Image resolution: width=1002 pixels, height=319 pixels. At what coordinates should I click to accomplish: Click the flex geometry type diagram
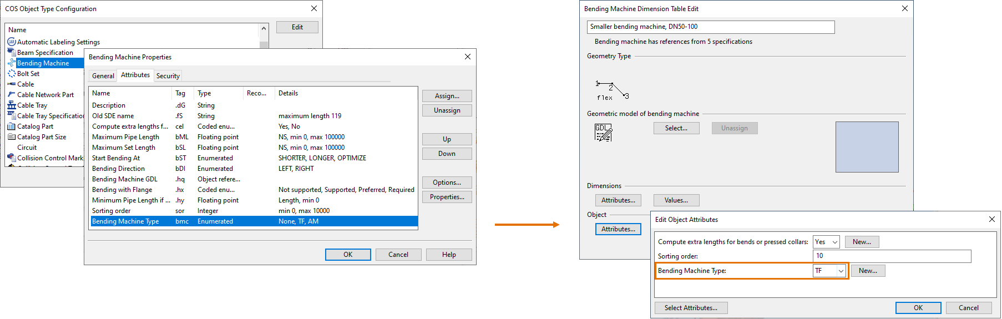pos(611,90)
